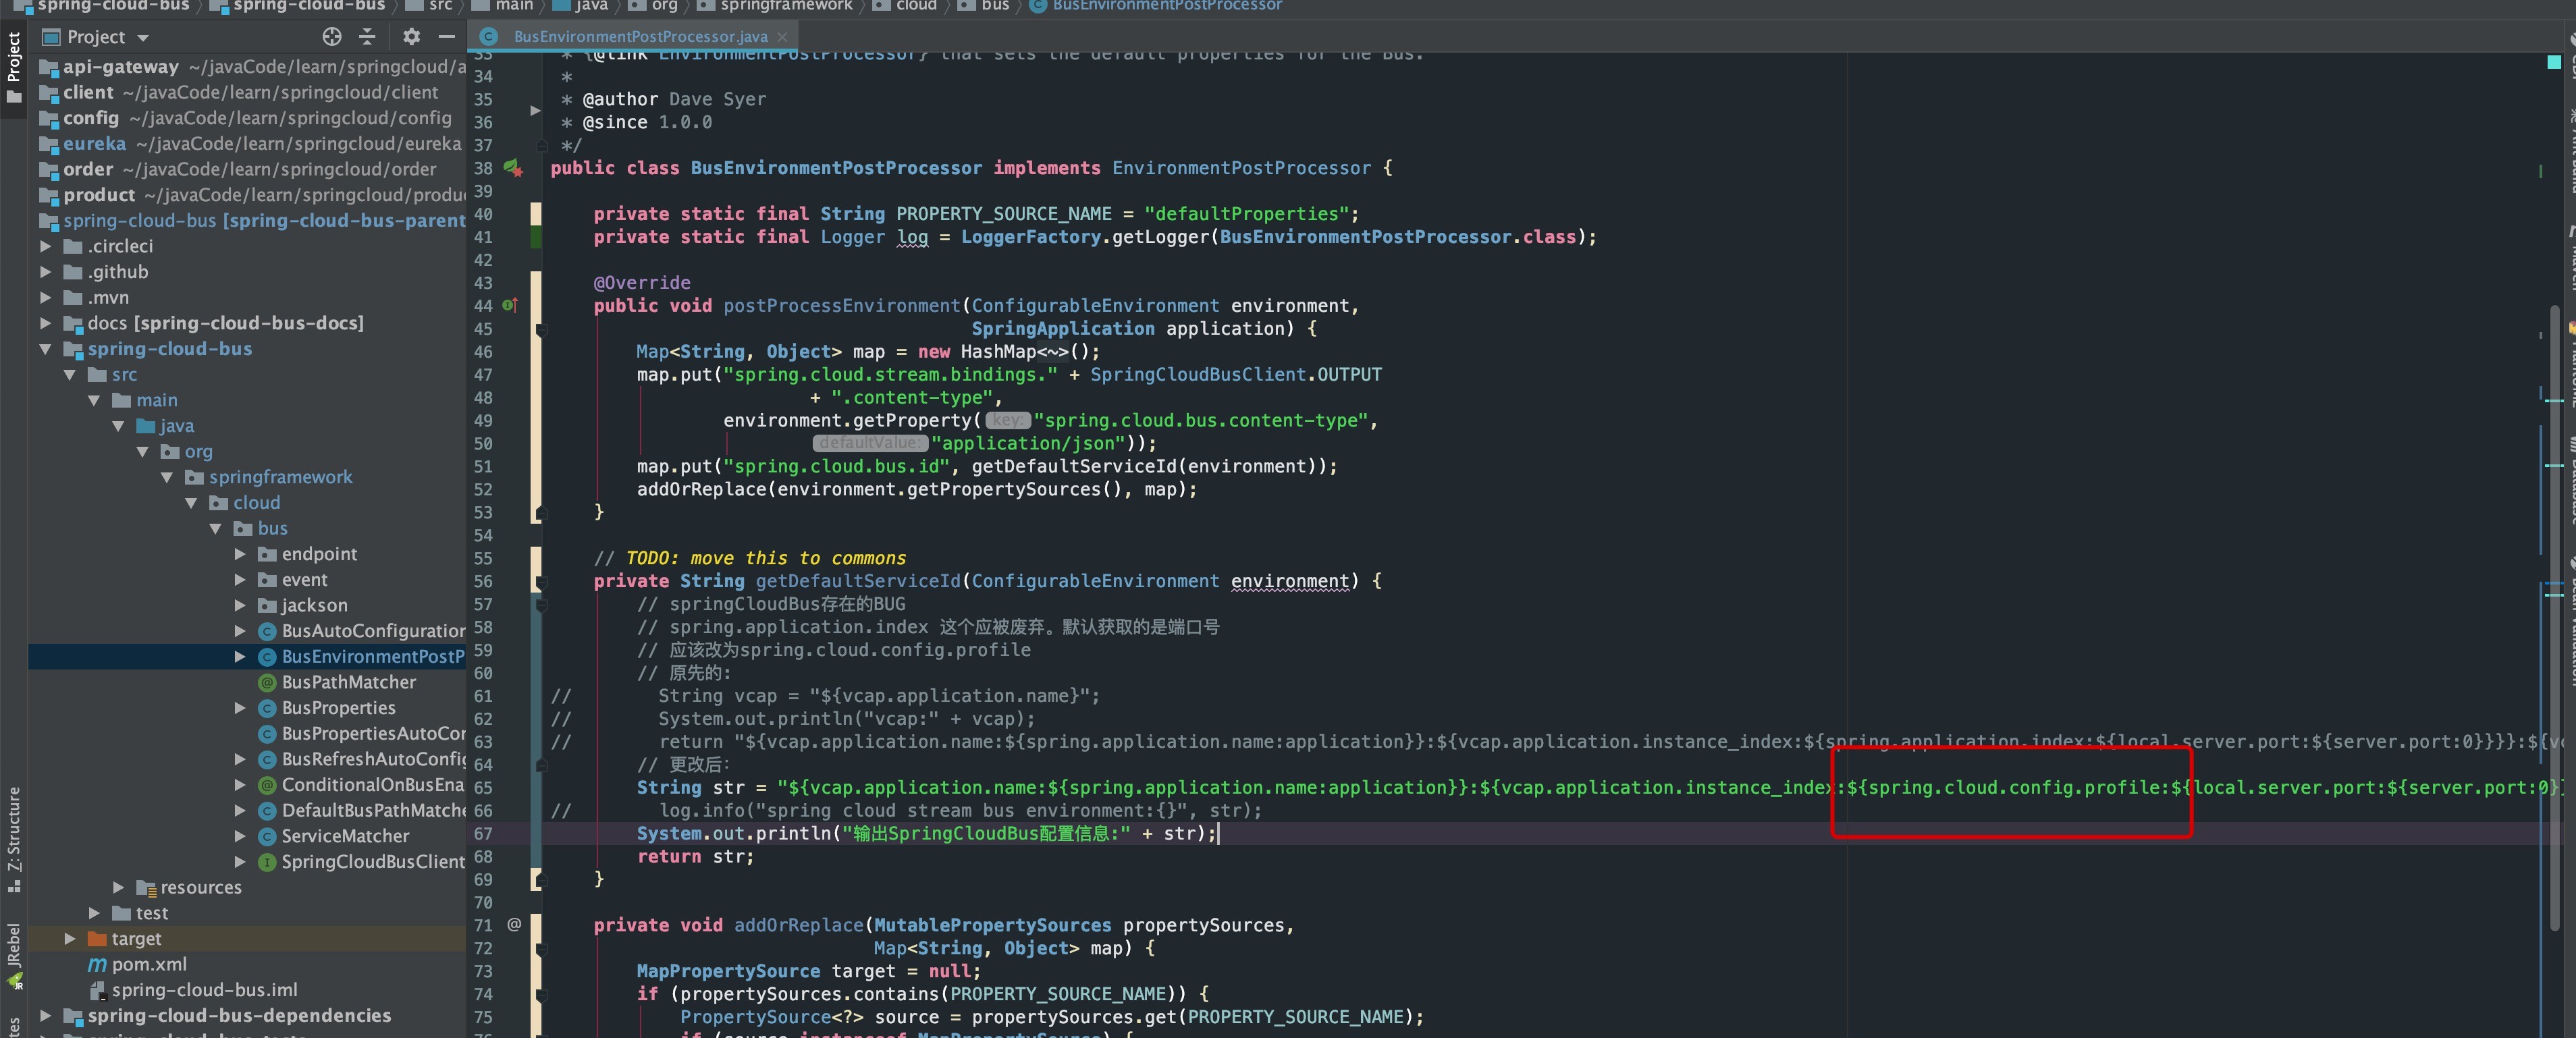Expand the .github folder
The width and height of the screenshot is (2576, 1038).
(x=46, y=272)
